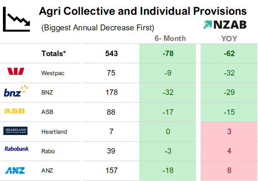The height and width of the screenshot is (181, 258).
Task: Click the blue ANZ logo
Action: coord(15,170)
